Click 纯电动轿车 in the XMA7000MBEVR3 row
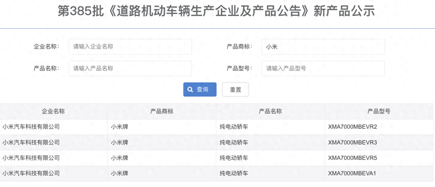This screenshot has width=435, height=187. [234, 143]
